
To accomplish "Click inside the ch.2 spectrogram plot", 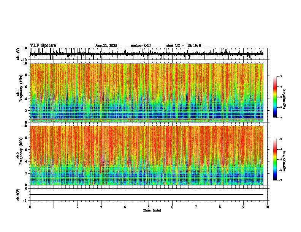I will pos(147,155).
